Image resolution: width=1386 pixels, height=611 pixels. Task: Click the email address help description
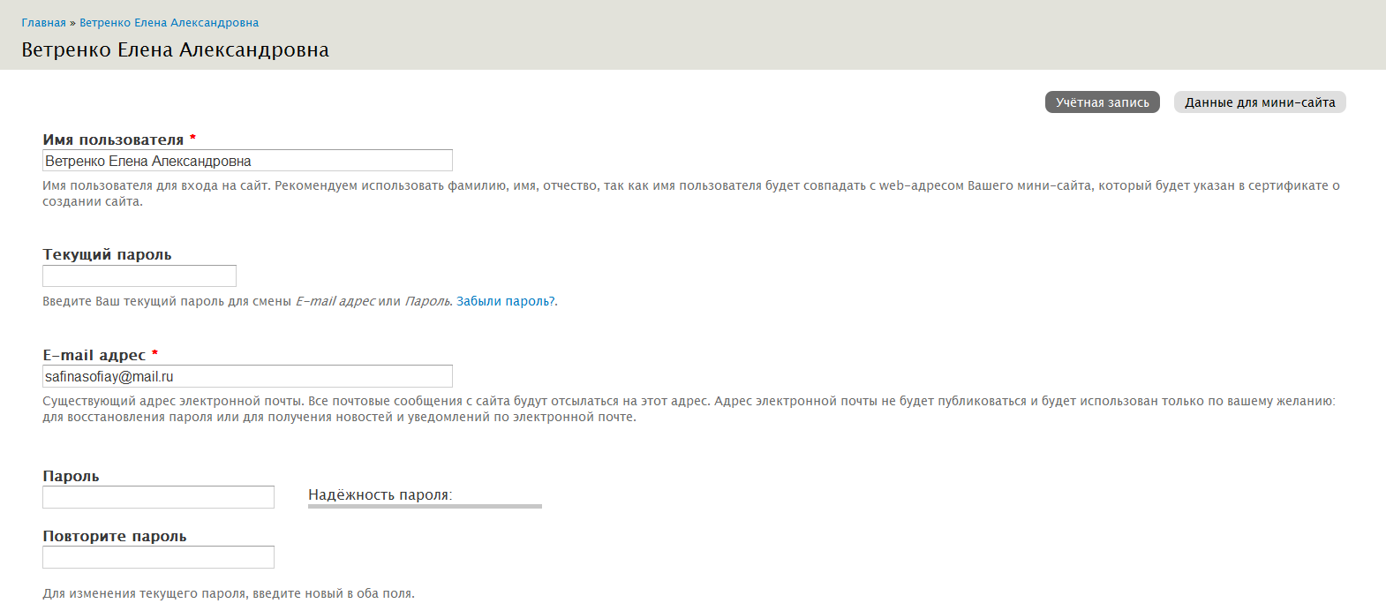(689, 409)
